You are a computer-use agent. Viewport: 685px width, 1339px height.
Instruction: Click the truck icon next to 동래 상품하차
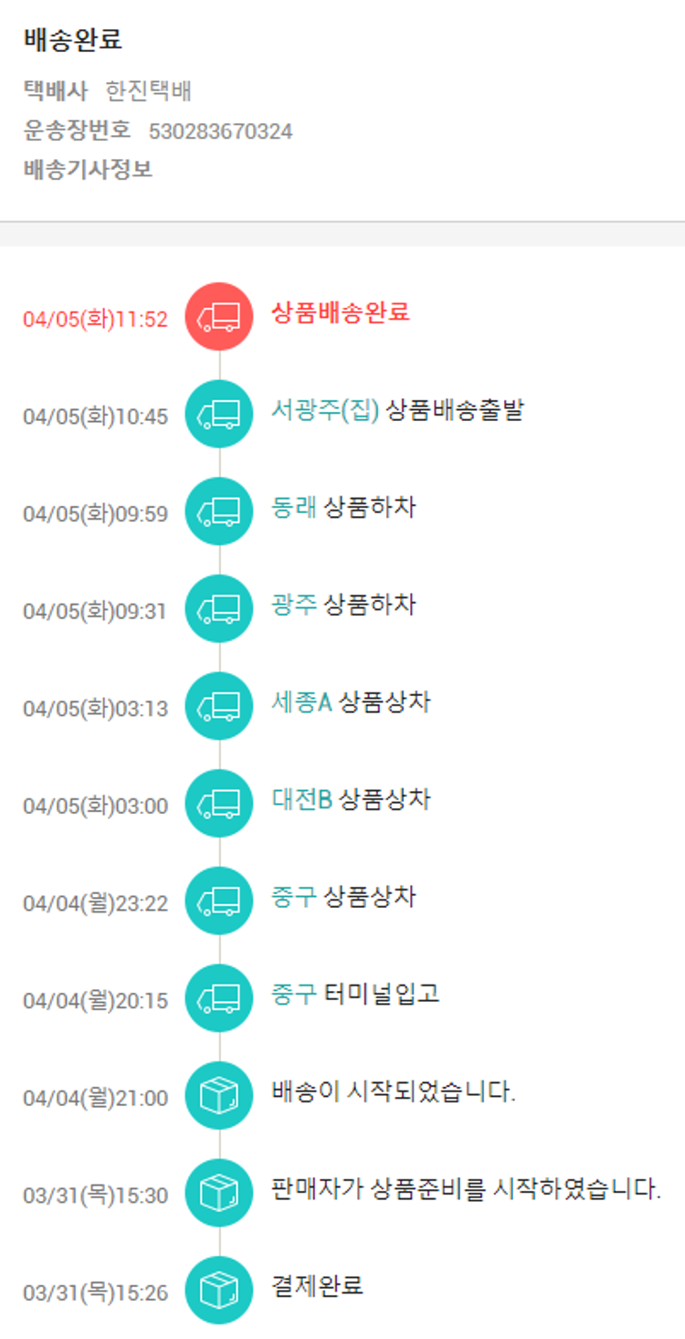(219, 511)
